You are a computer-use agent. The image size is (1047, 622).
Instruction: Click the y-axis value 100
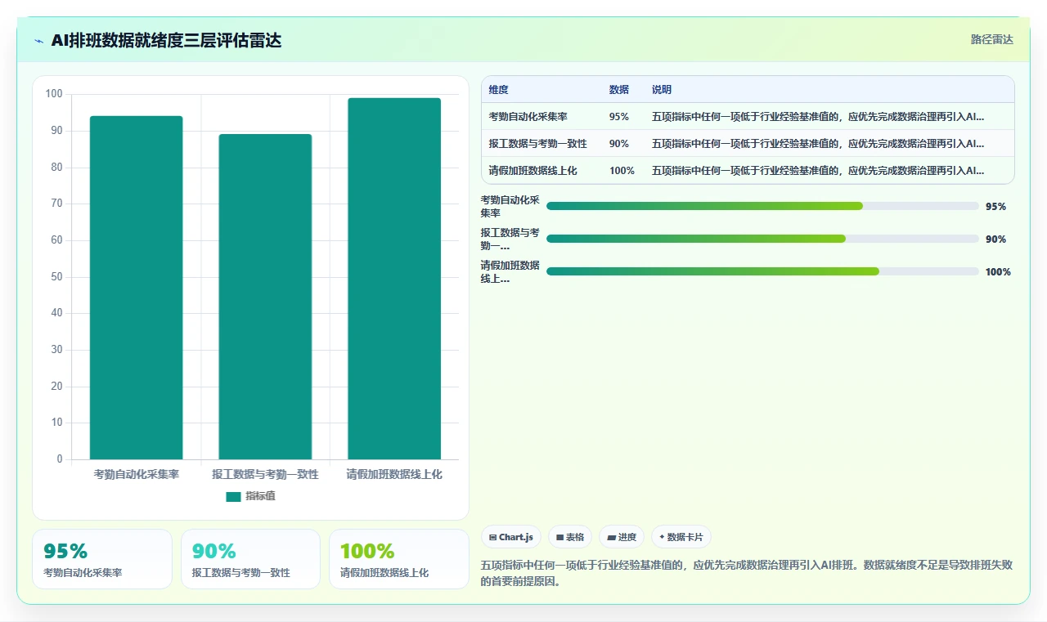54,94
